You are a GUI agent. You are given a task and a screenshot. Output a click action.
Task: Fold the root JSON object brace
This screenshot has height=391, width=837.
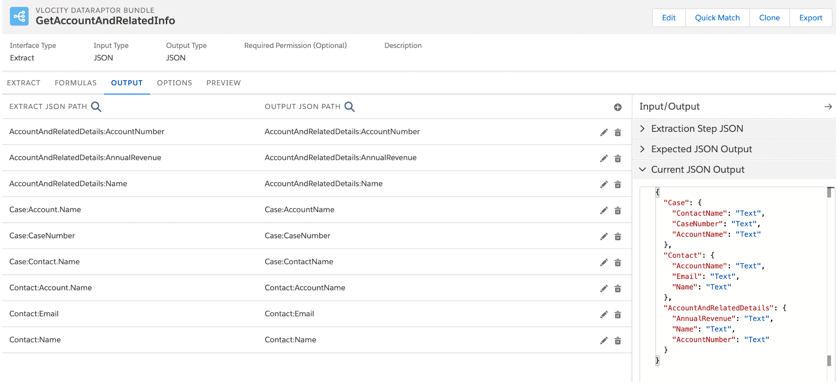tap(657, 192)
